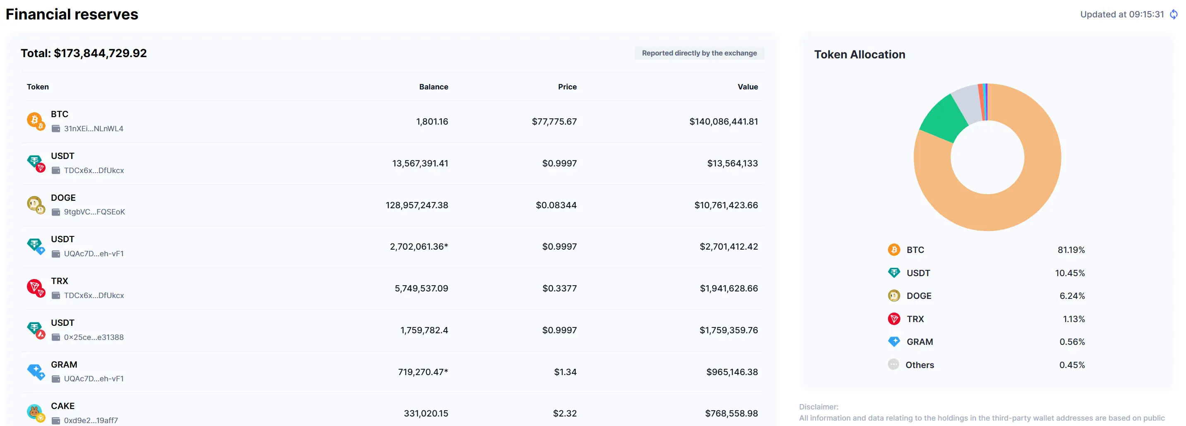Click the refresh icon beside update time
The image size is (1186, 426).
[x=1174, y=14]
